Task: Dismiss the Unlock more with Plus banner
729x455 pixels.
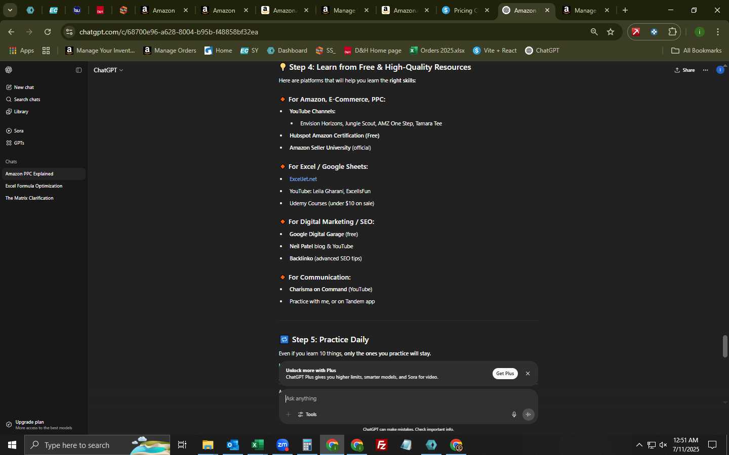Action: click(x=528, y=374)
